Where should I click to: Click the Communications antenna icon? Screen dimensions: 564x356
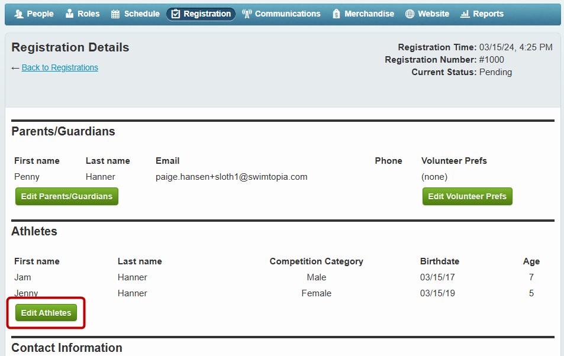tap(247, 14)
